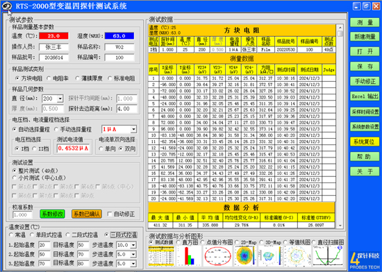Click the 样品批号 input field
Viewport: 382px width, 272px height.
point(53,58)
